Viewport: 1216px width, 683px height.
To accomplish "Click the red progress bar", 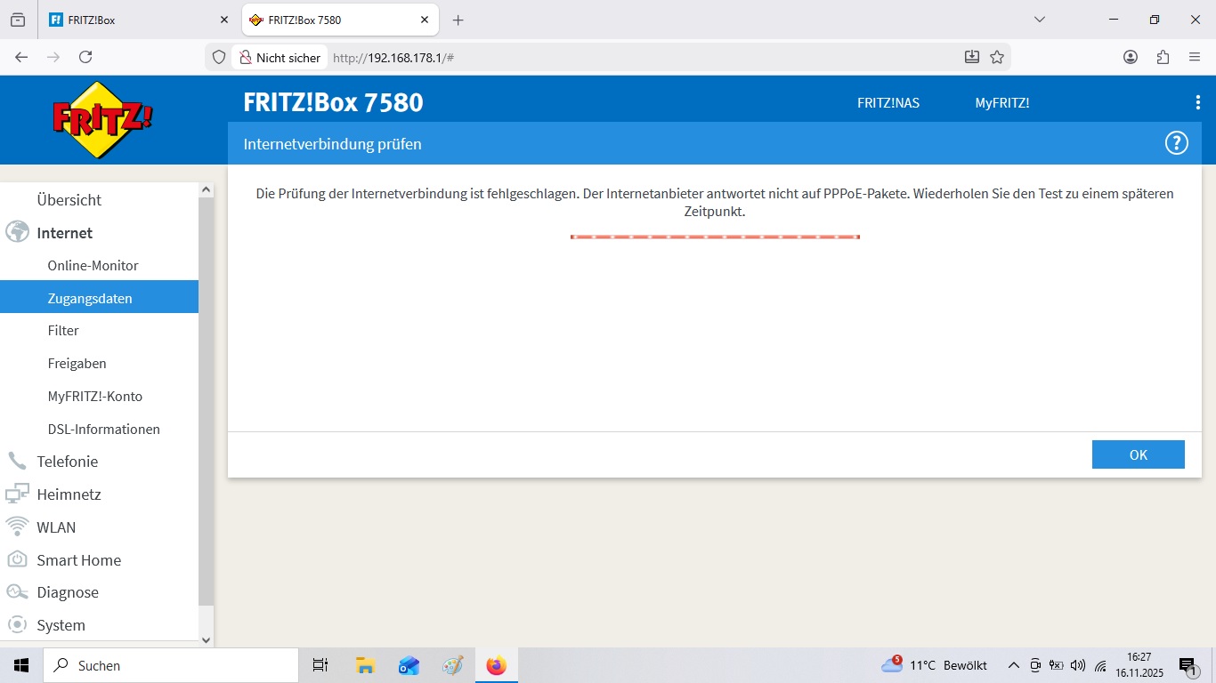I will coord(715,237).
